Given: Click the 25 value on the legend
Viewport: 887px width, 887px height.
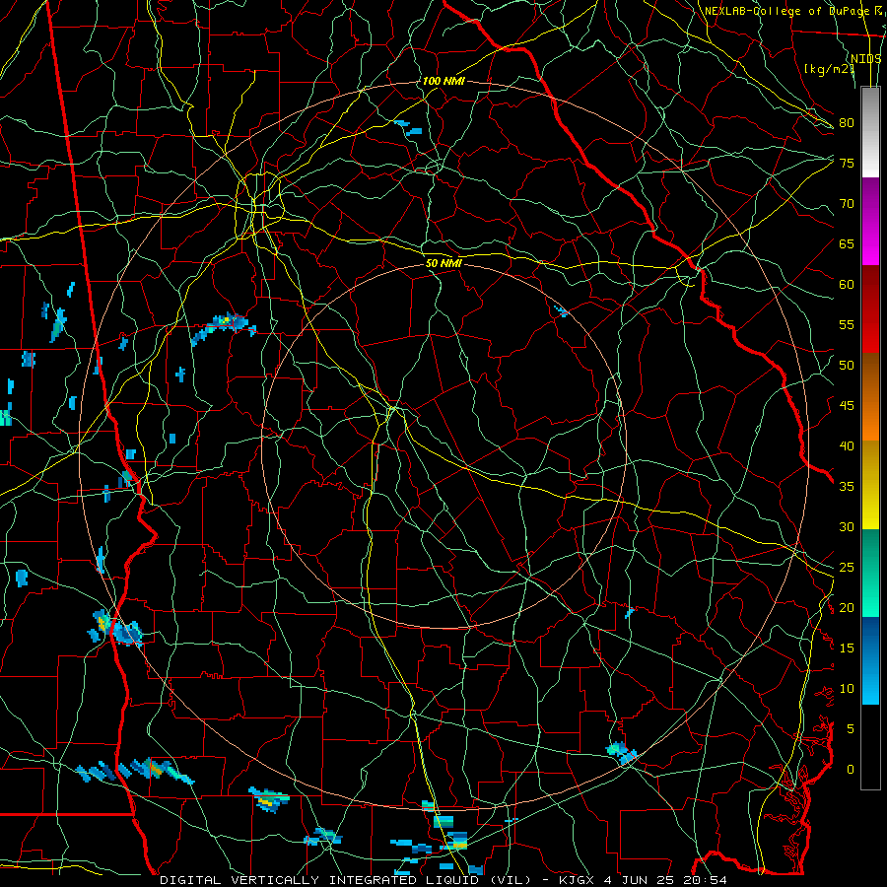Looking at the screenshot, I should (847, 568).
